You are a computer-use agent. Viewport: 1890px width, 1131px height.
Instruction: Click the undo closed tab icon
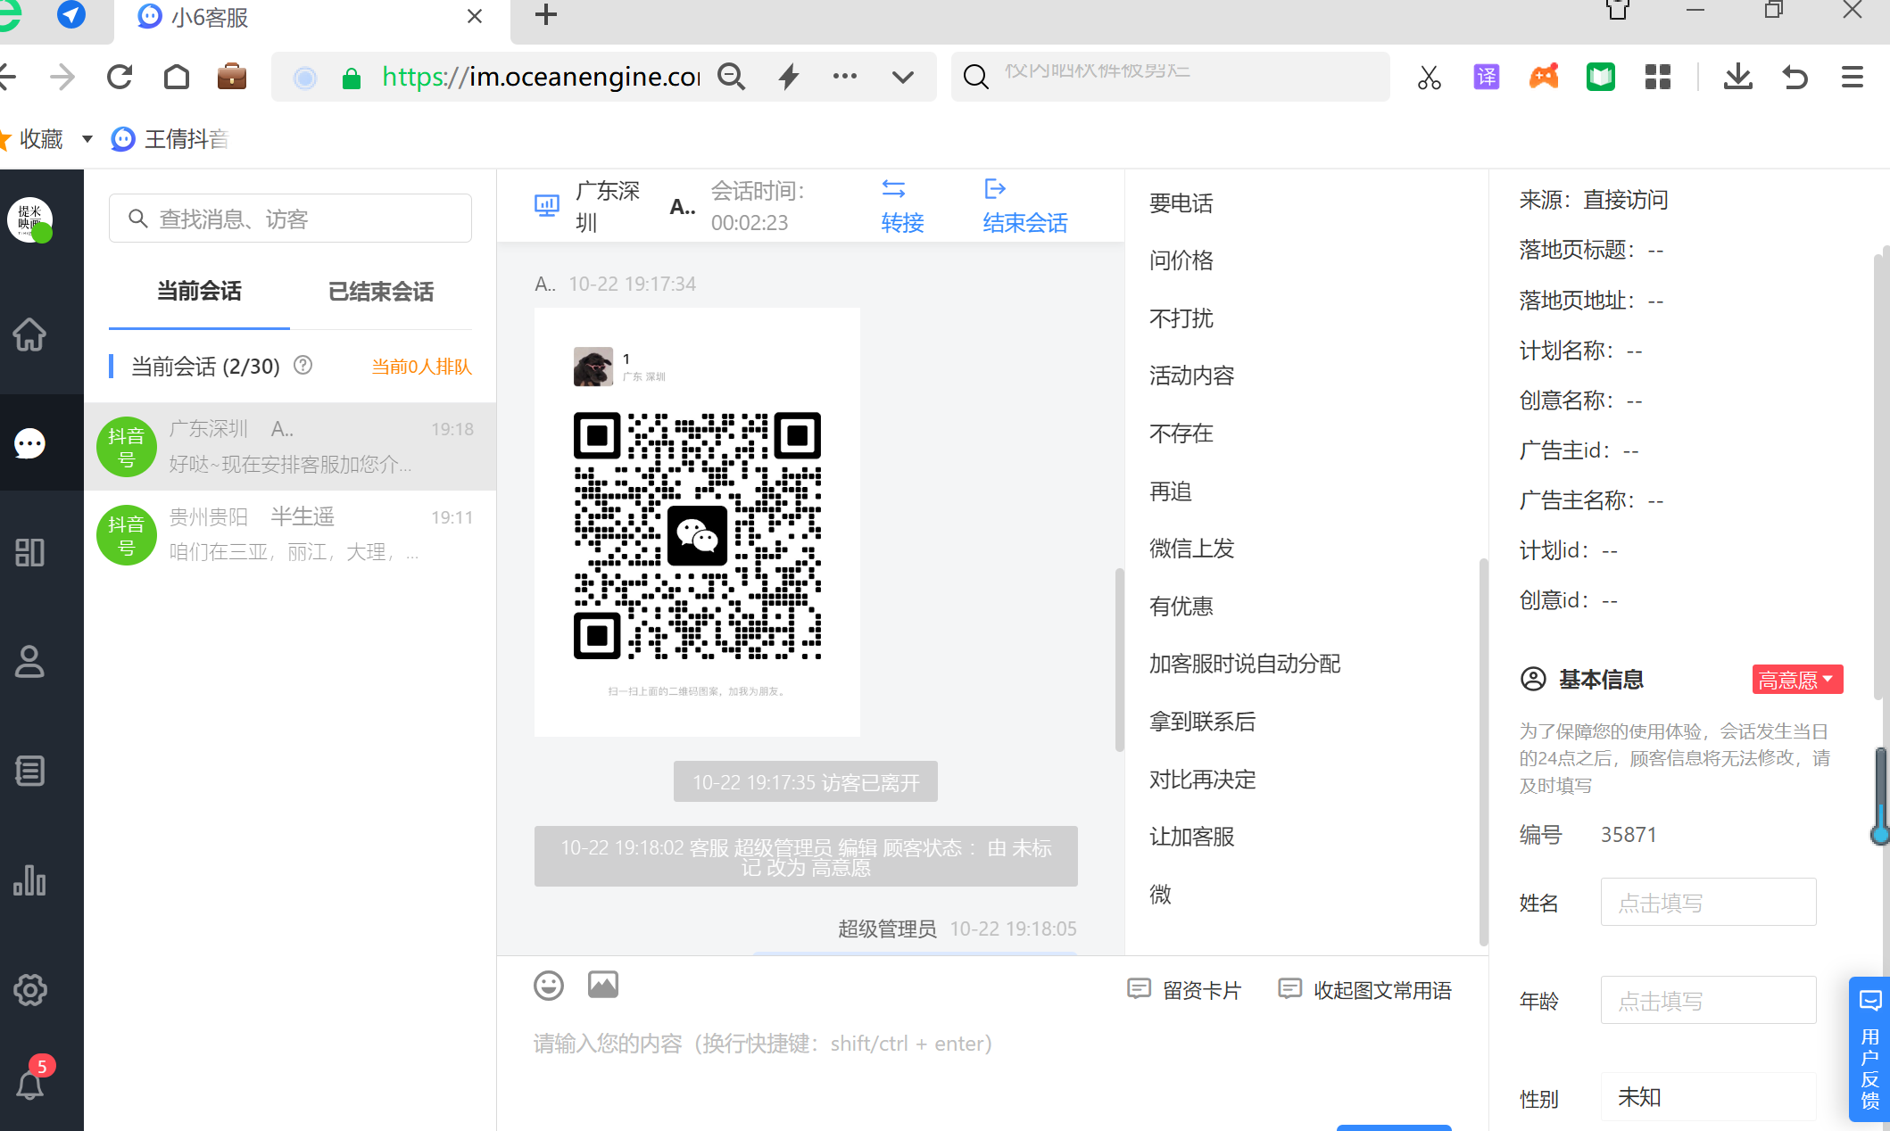point(1795,78)
